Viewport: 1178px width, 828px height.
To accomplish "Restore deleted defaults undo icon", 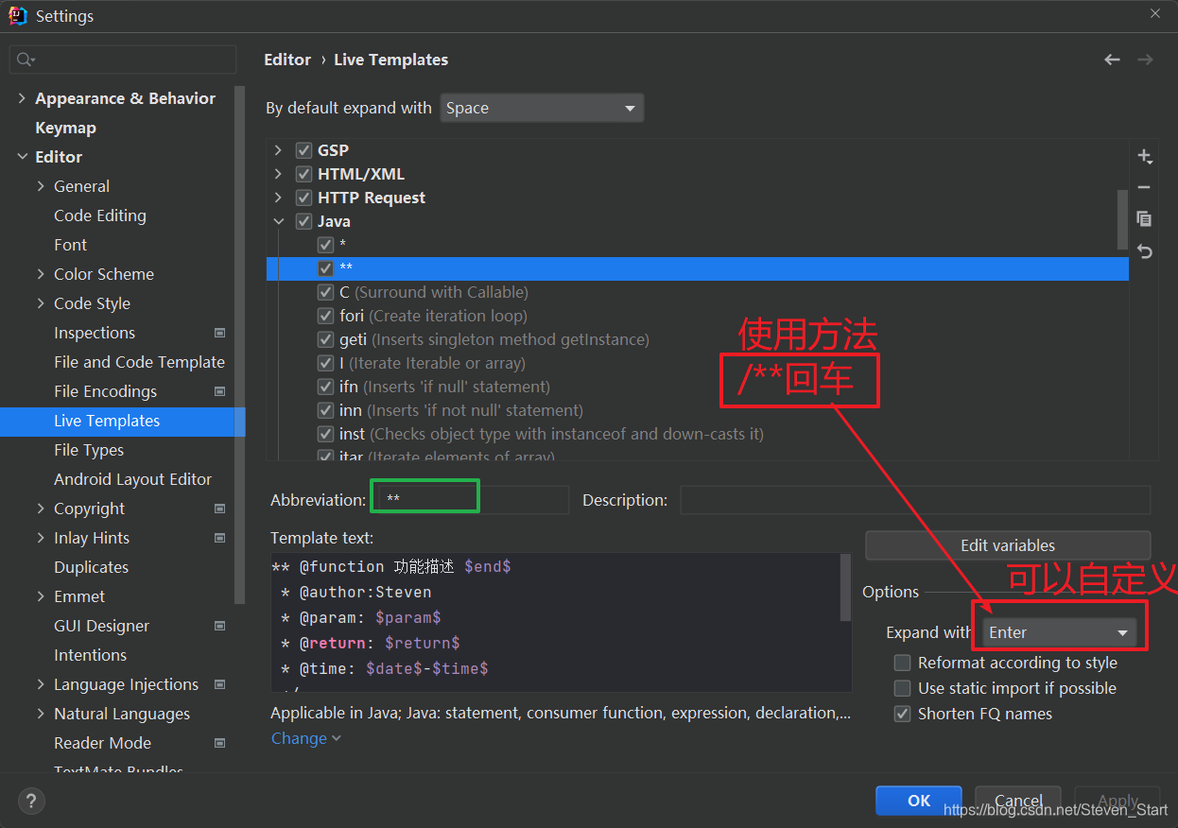I will 1144,251.
